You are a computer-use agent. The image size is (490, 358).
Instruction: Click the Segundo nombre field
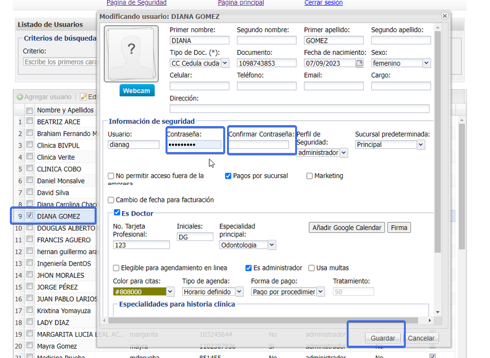266,40
